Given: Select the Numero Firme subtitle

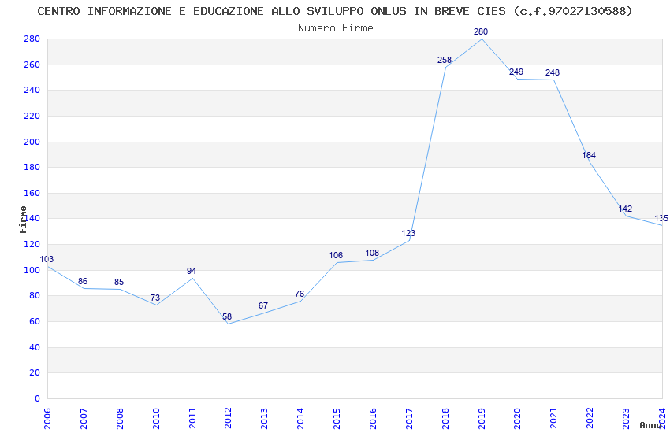Looking at the screenshot, I should click(335, 28).
